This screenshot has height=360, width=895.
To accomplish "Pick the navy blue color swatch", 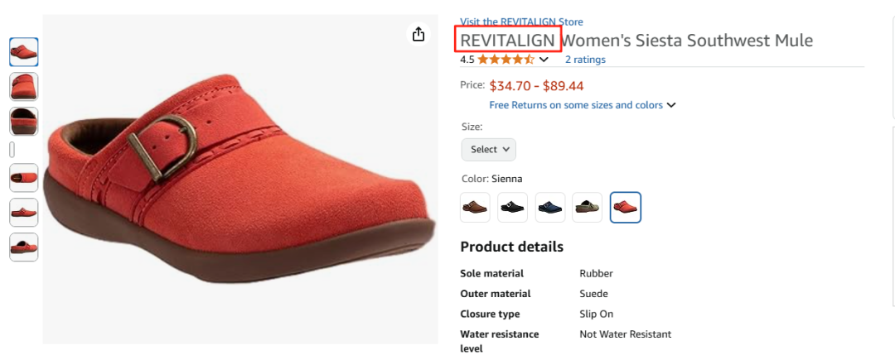I will click(550, 207).
